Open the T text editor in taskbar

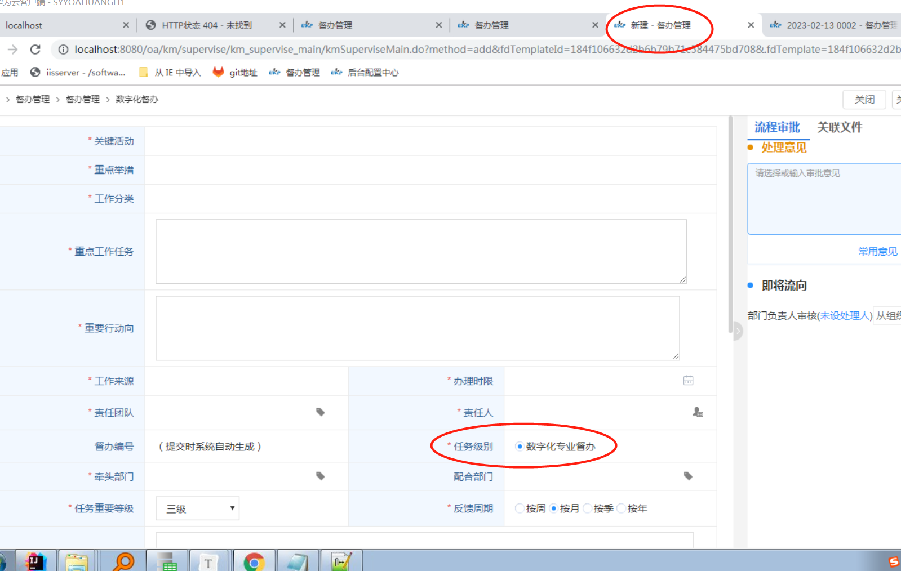click(208, 561)
